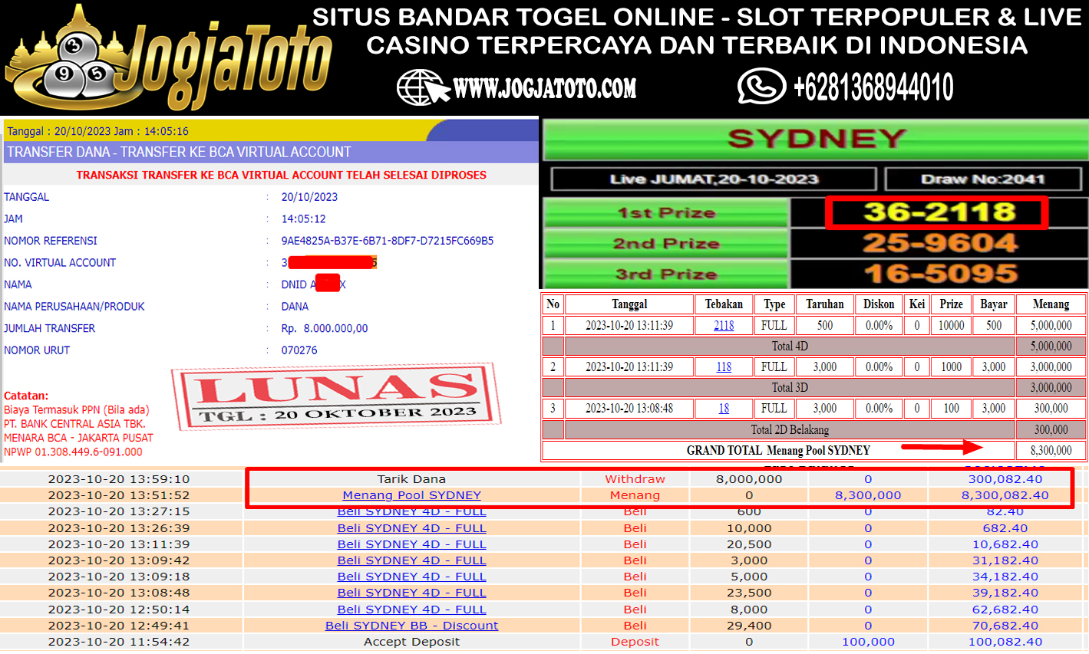Open Beli SYDNEY 4D - FULL at 13:08:48
The height and width of the screenshot is (654, 1089).
point(412,593)
